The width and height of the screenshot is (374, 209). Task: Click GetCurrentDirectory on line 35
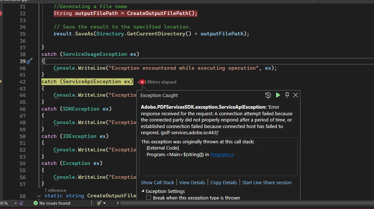coord(156,34)
